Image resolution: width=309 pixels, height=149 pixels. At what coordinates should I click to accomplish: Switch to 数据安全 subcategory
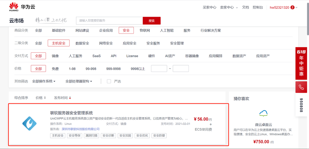[82, 43]
